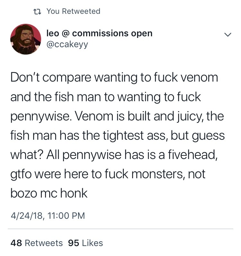
Task: Click the word "Retweets" under the tweet
Action: click(x=44, y=243)
